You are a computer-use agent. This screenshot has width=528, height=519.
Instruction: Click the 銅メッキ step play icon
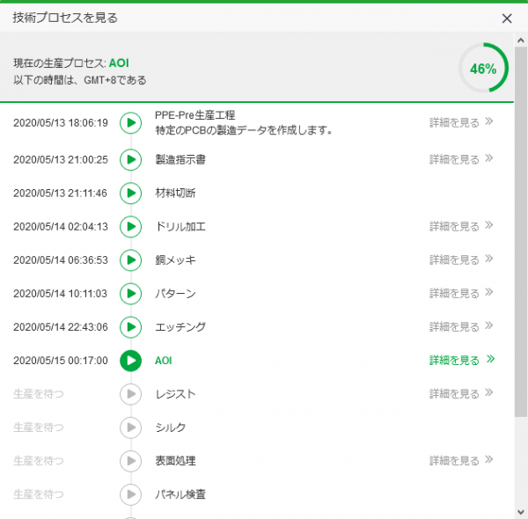point(130,260)
